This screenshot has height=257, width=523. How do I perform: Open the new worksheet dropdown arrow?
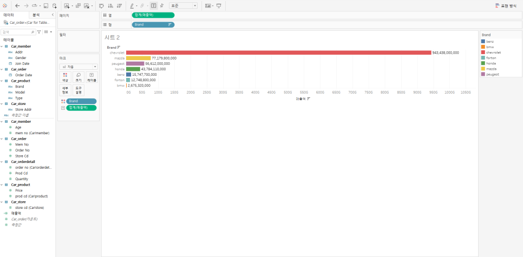point(73,6)
